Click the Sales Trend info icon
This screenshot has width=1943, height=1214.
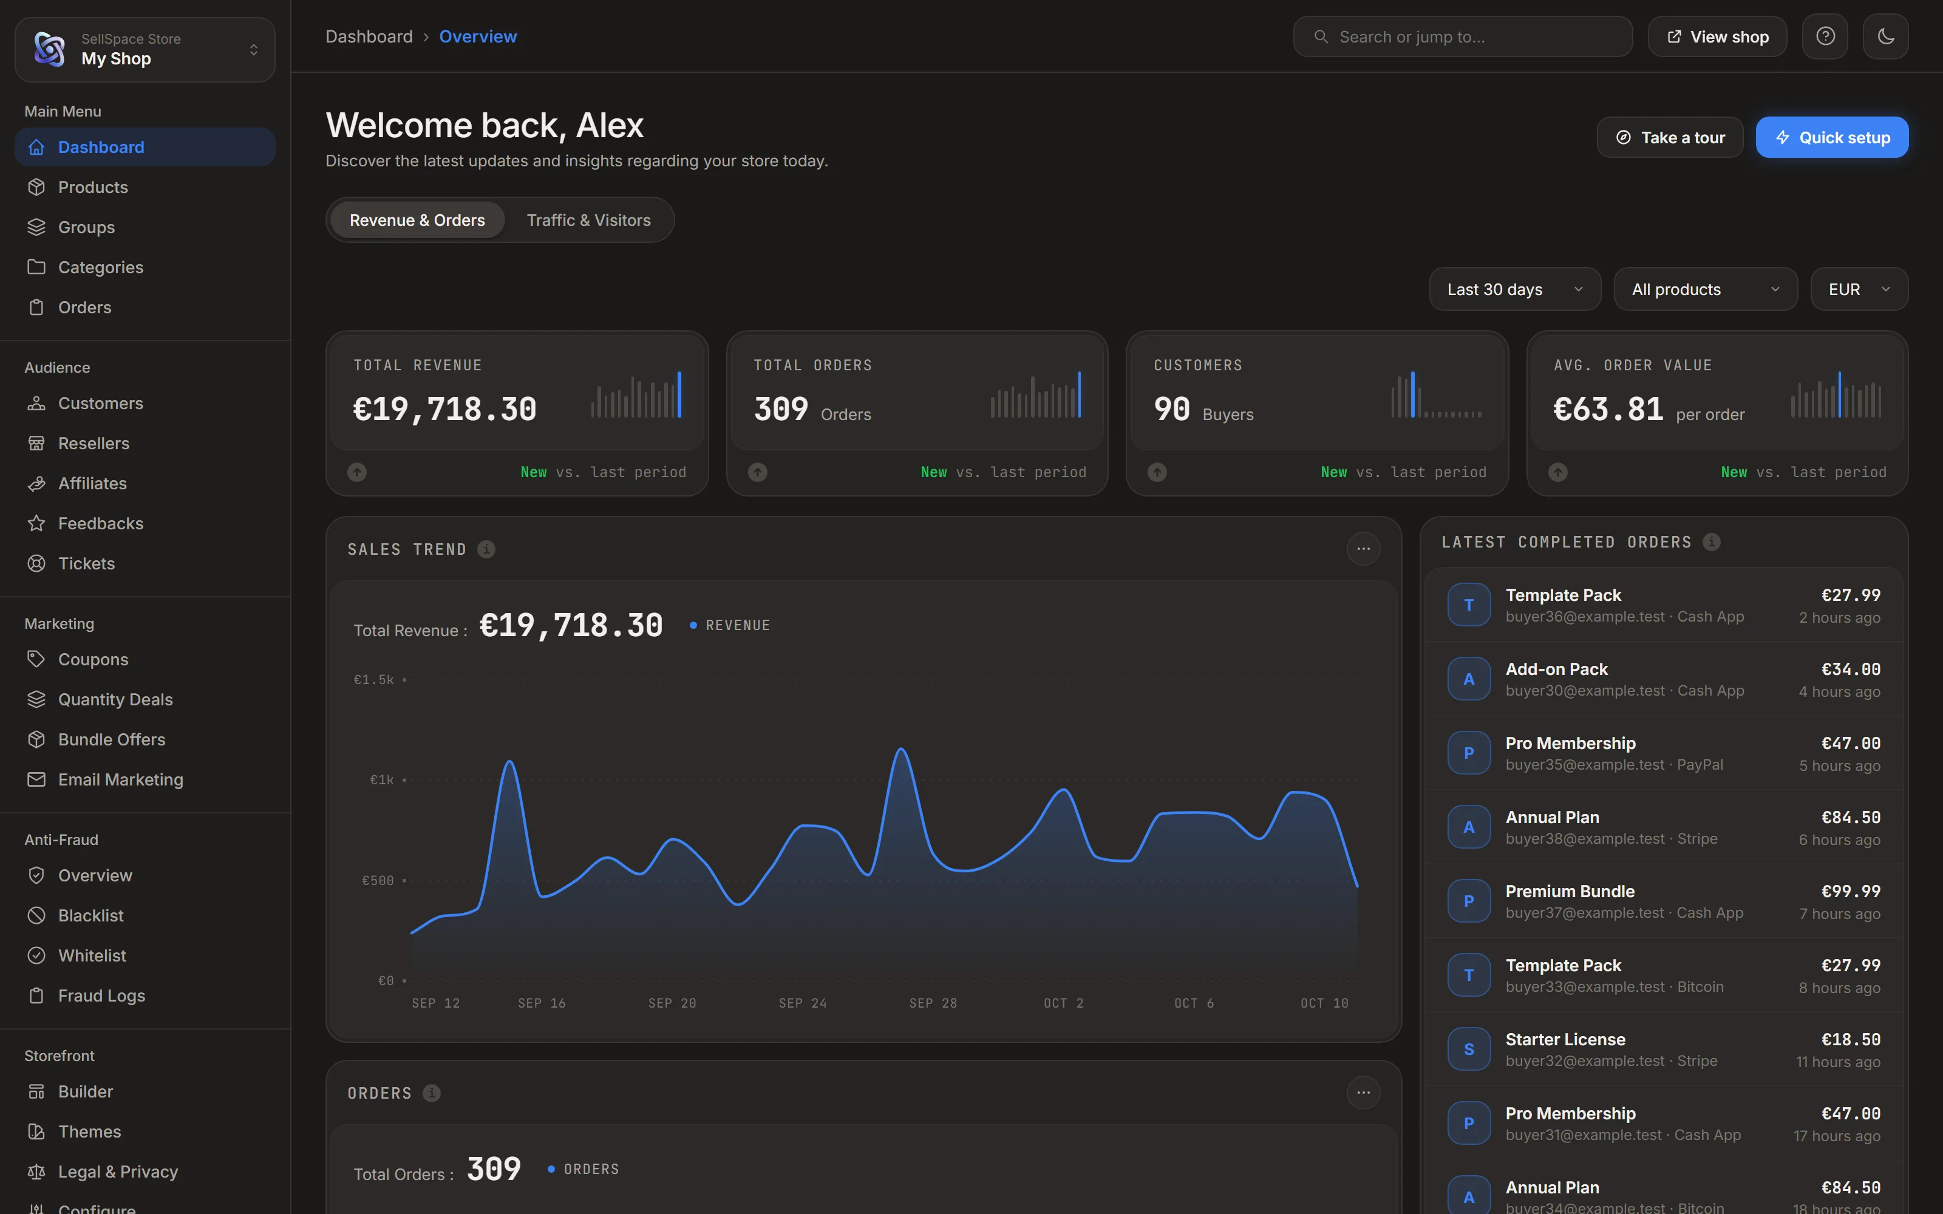pyautogui.click(x=486, y=549)
